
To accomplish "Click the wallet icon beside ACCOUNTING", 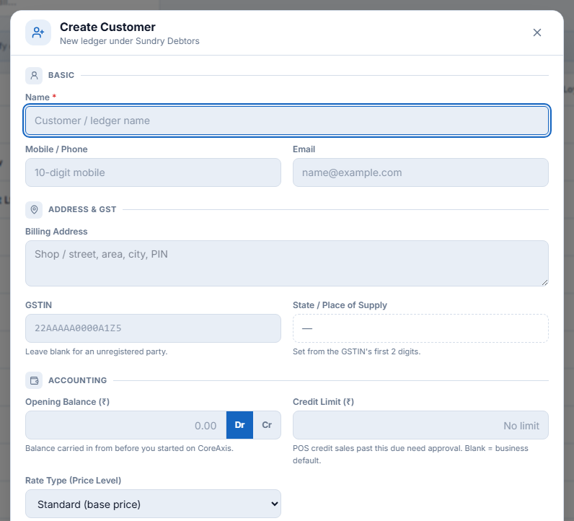I will coord(34,380).
